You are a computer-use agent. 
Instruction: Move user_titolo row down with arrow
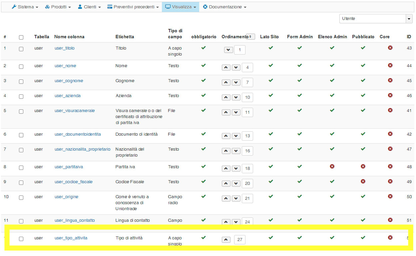(228, 50)
